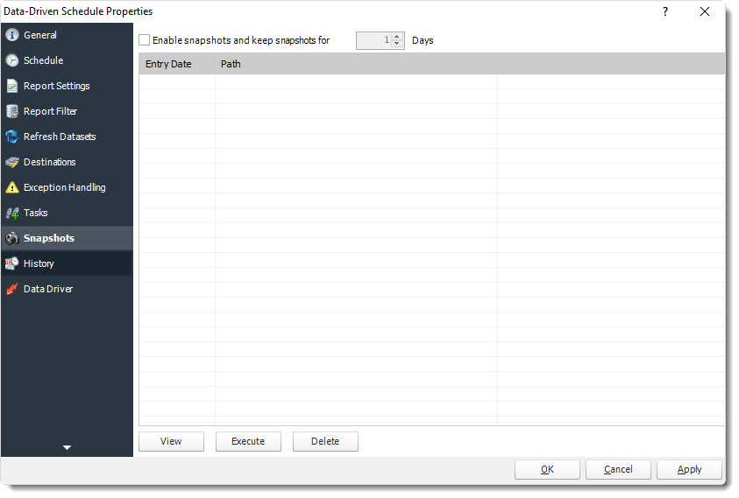Click the Delete button

click(x=325, y=441)
